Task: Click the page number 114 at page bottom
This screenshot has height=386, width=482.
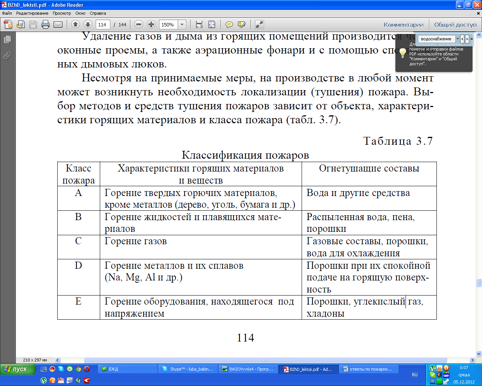Action: [x=246, y=337]
